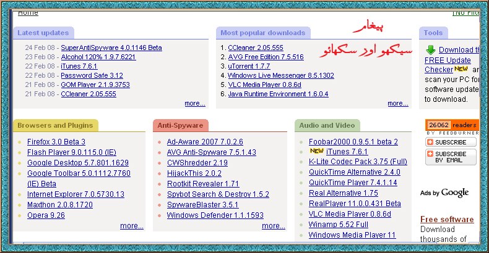Click the Subscribe by Email feed icon
The height and width of the screenshot is (253, 489).
point(430,154)
